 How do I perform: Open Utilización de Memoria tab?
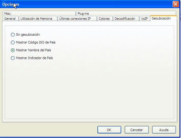point(38,19)
